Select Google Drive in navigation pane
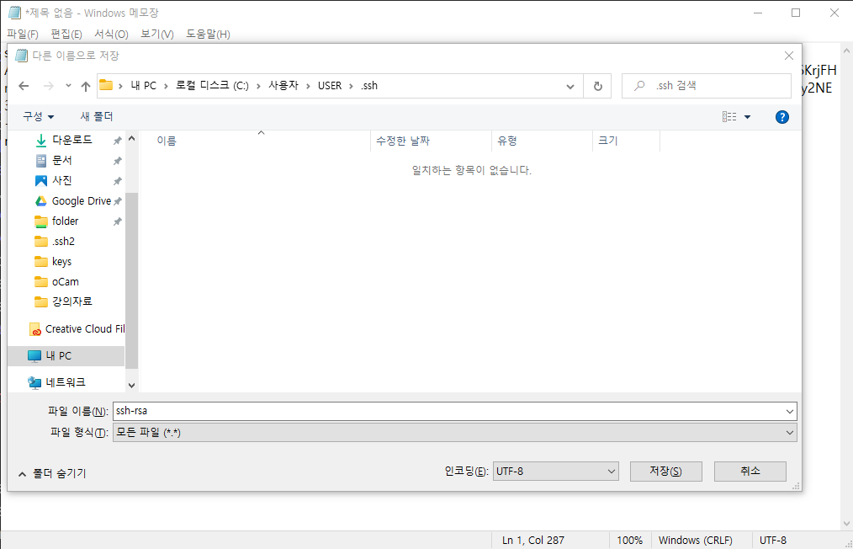The image size is (853, 549). (81, 201)
